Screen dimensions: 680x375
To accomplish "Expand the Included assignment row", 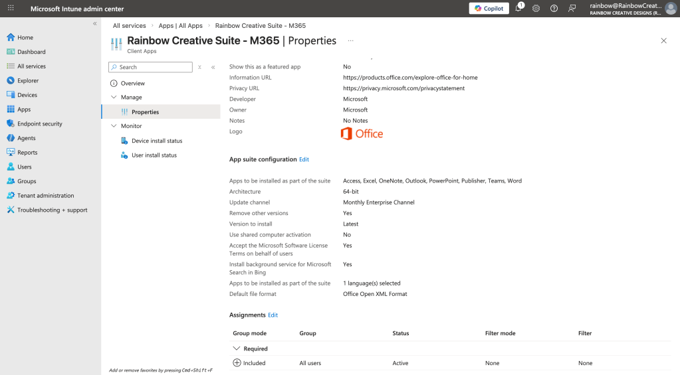I will pyautogui.click(x=237, y=363).
